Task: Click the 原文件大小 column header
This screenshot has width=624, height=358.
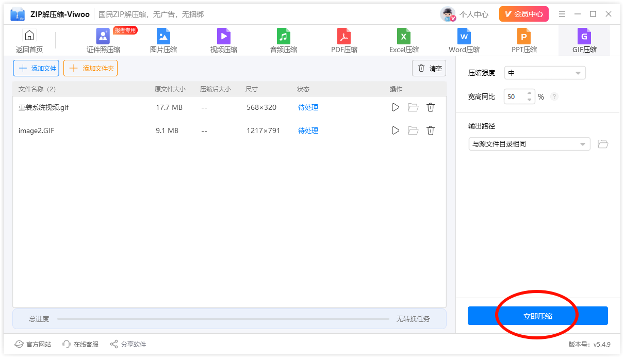Action: (x=170, y=89)
